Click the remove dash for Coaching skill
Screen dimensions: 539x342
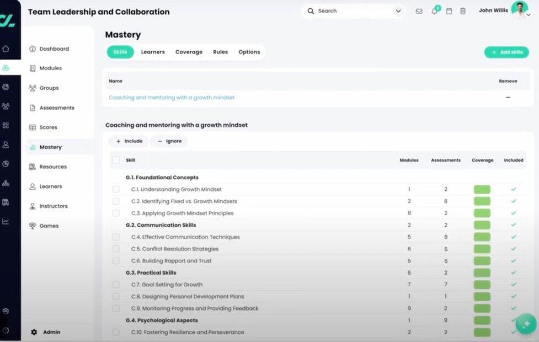click(x=508, y=98)
